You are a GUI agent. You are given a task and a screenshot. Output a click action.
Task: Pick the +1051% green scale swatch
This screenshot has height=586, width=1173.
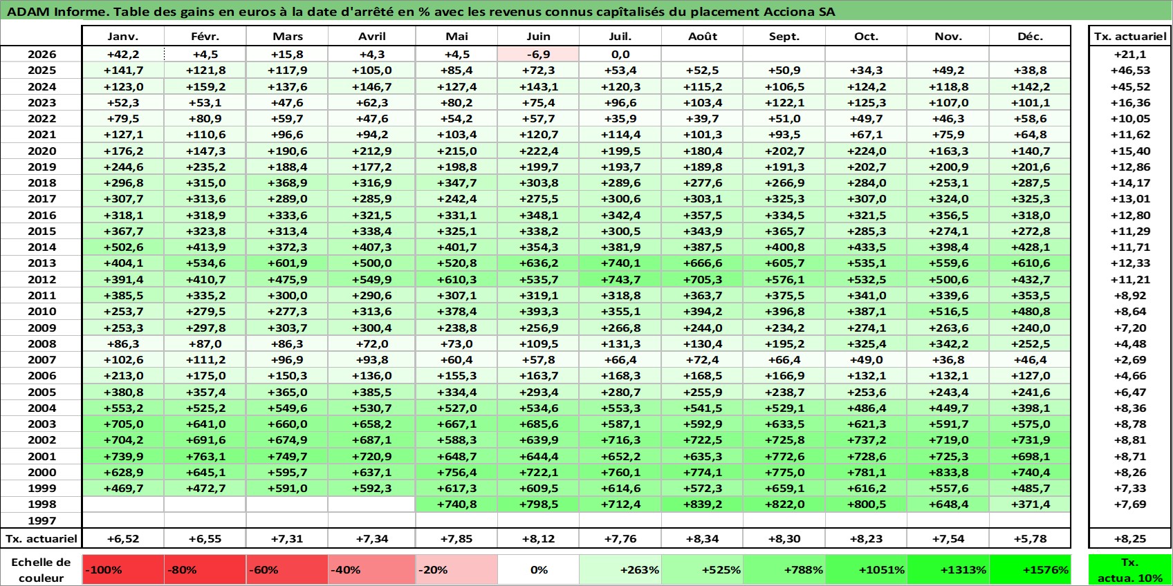(x=866, y=569)
